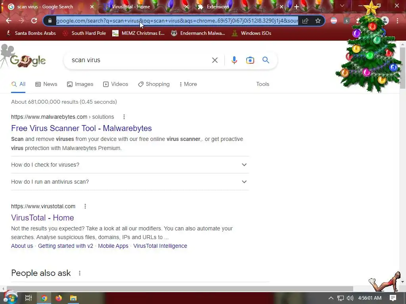
Task: Close the VirusTotal - Home tab
Action: point(187,7)
